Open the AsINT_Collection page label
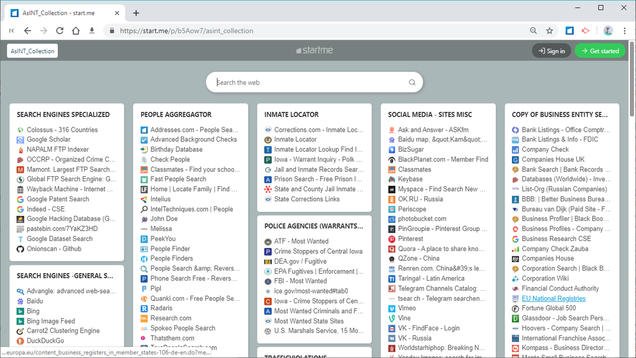The image size is (636, 358). pyautogui.click(x=32, y=51)
